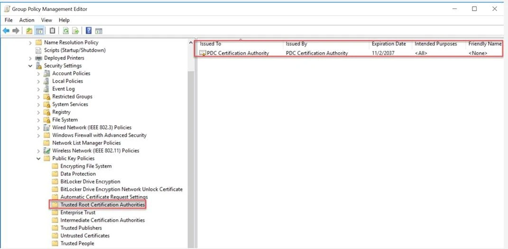Open the View menu

[x=46, y=20]
